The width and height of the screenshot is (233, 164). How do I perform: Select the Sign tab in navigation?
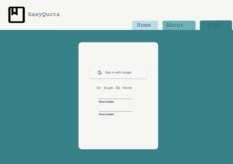click(216, 25)
